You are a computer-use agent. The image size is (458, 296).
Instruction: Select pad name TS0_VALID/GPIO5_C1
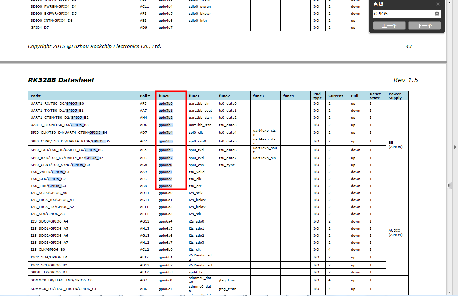pyautogui.click(x=50, y=172)
